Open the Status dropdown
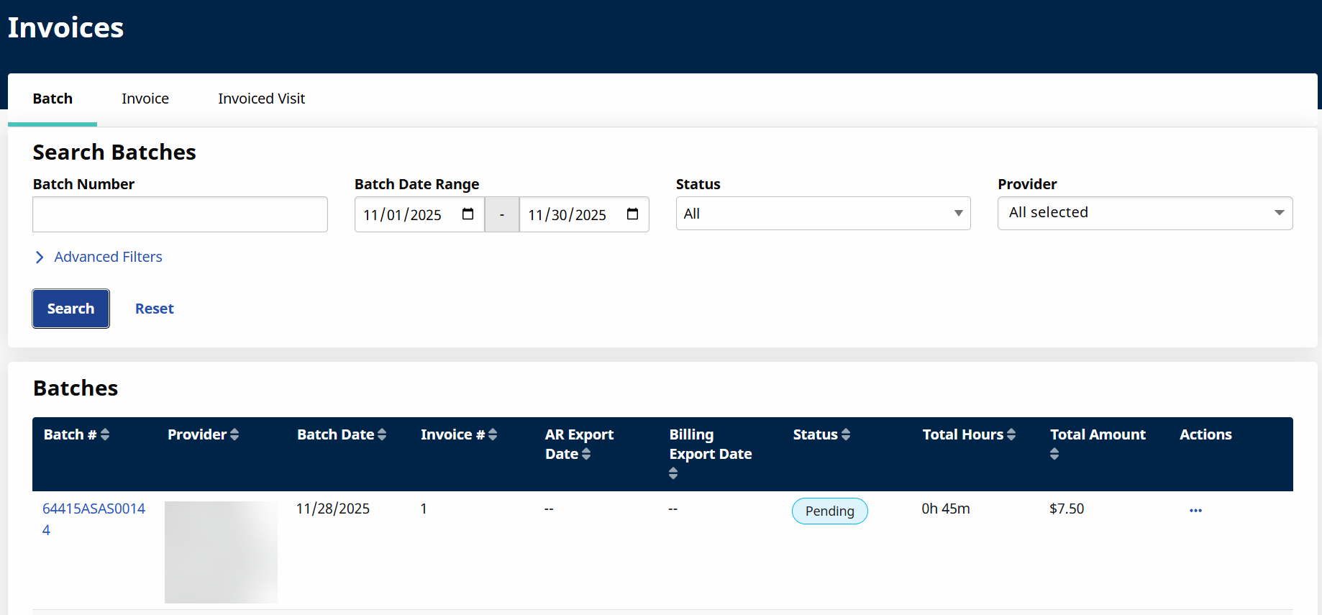The height and width of the screenshot is (615, 1322). pyautogui.click(x=823, y=214)
